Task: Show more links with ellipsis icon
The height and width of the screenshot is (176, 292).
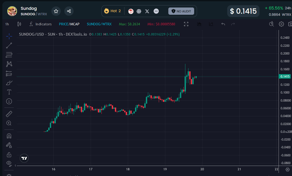Action: pos(156,11)
